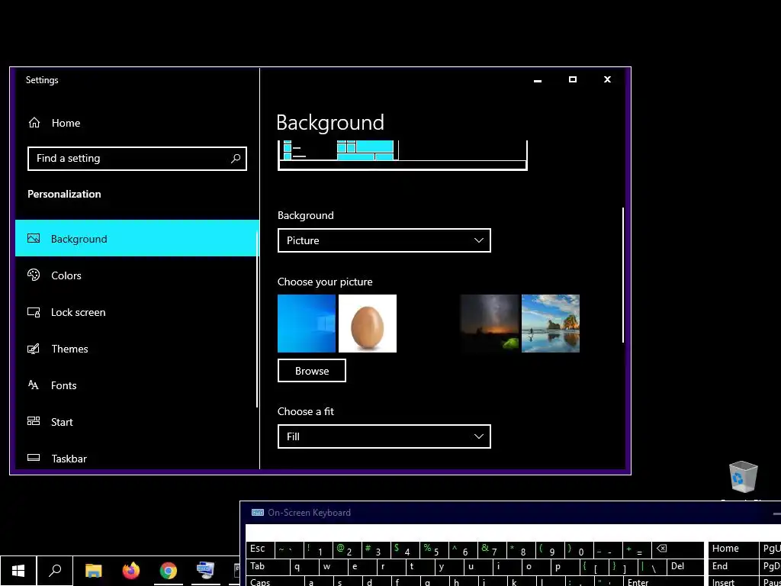Screen dimensions: 781x586
Task: Expand the Background type dropdown showing Picture
Action: [384, 240]
